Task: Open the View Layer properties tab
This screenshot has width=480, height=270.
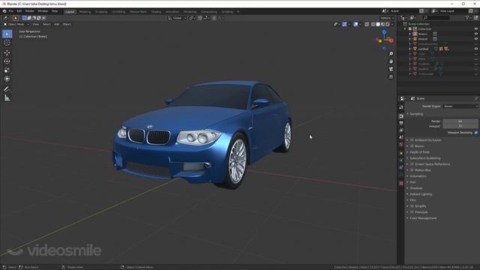Action: (x=401, y=130)
